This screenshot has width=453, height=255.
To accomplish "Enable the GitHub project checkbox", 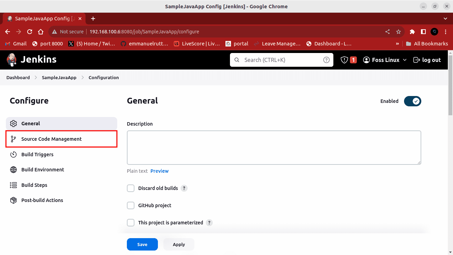I will (x=131, y=205).
